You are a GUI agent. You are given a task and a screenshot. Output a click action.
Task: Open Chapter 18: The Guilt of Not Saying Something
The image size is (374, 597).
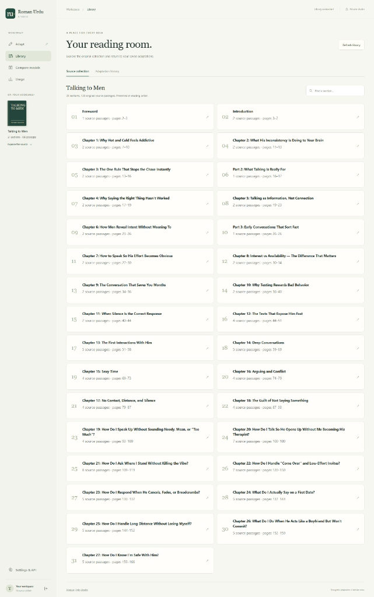291,406
